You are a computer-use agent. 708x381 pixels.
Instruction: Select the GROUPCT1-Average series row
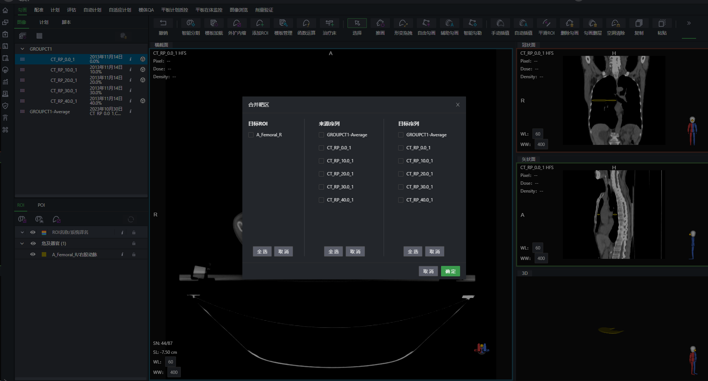tap(81, 111)
